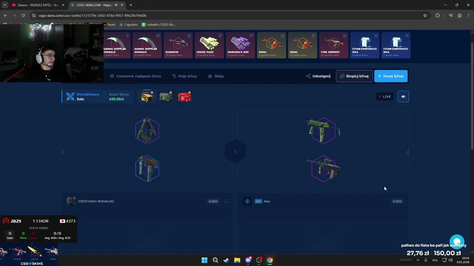Select the green military case icon
This screenshot has width=474, height=266.
point(166,96)
